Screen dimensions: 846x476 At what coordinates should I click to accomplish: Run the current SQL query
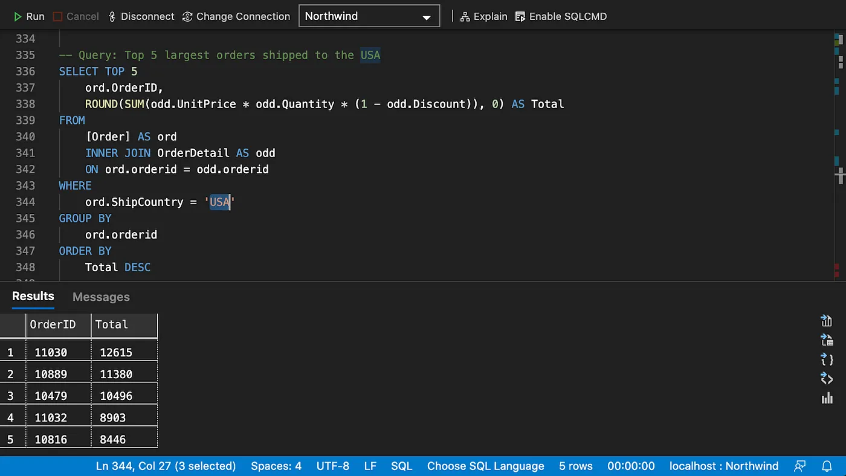tap(29, 16)
